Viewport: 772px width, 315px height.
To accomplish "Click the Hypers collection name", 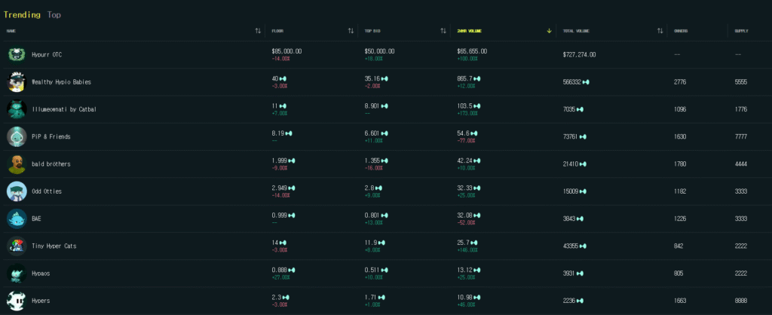I will pyautogui.click(x=42, y=301).
